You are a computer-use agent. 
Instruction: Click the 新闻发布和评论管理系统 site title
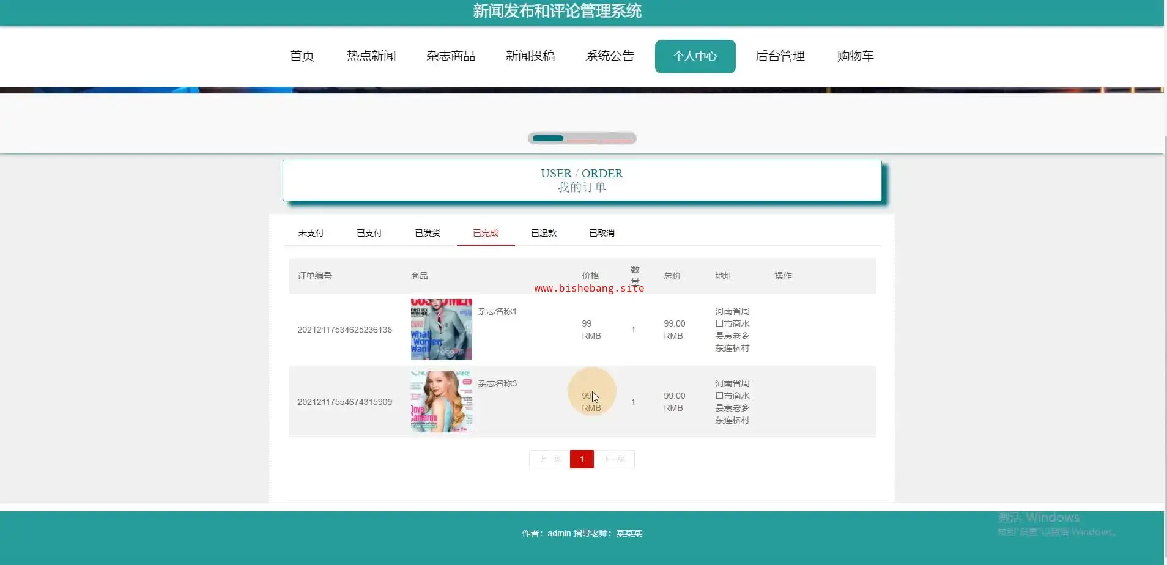(557, 11)
